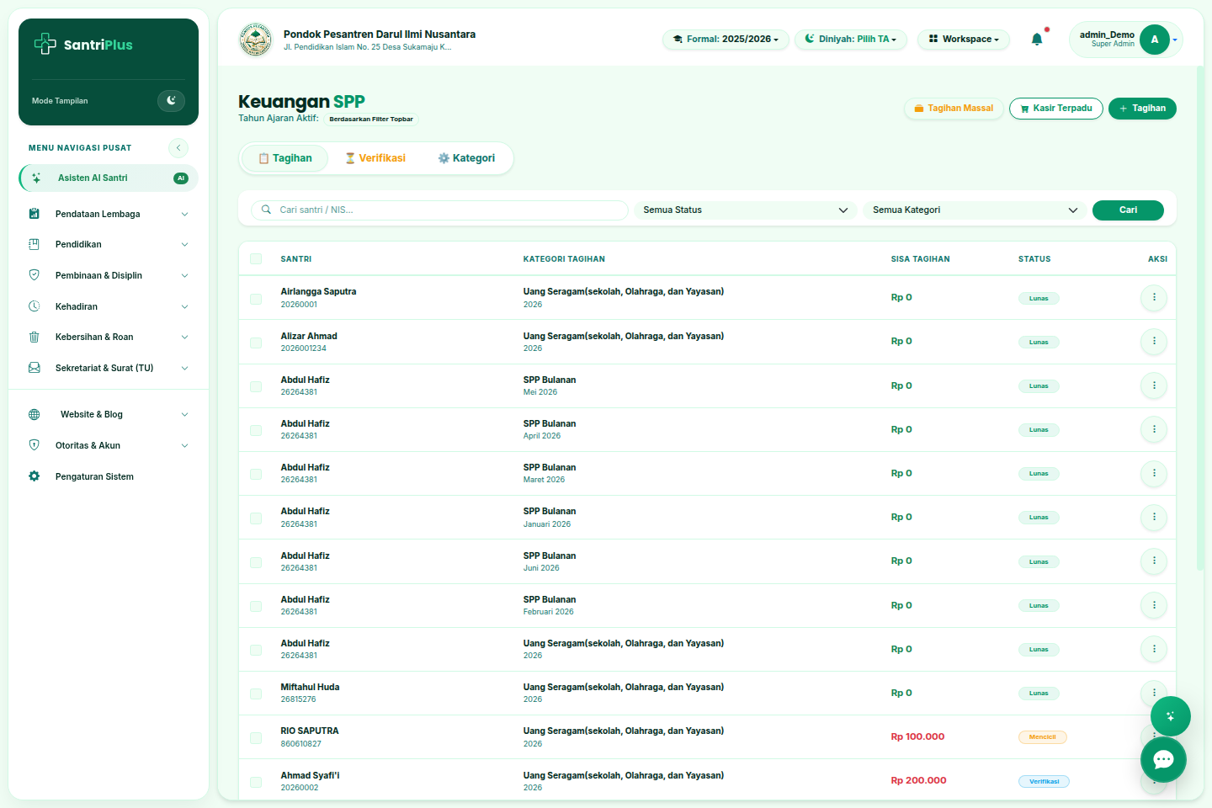Click the Pendataan Lembaga sidebar icon
1212x808 pixels.
[35, 214]
